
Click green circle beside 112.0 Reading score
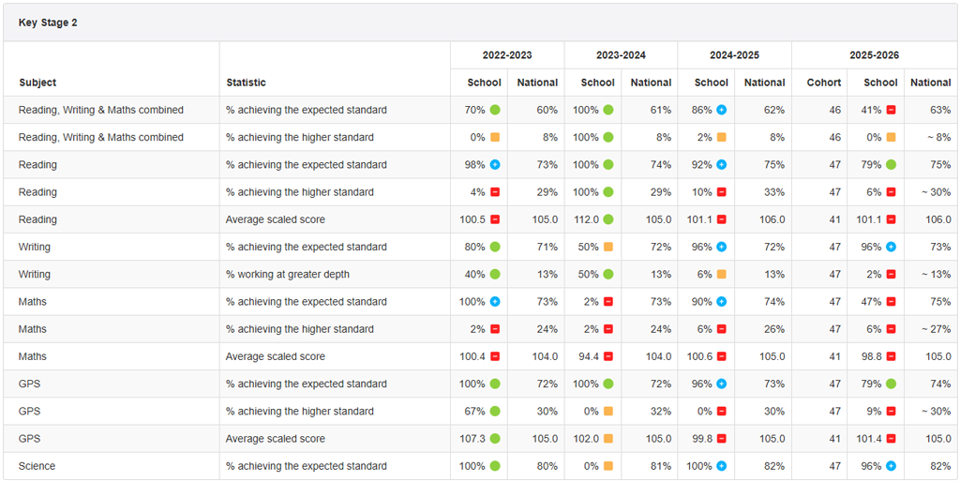pos(607,219)
